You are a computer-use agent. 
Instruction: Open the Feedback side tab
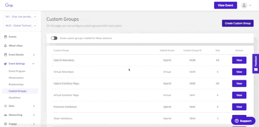coord(256,64)
